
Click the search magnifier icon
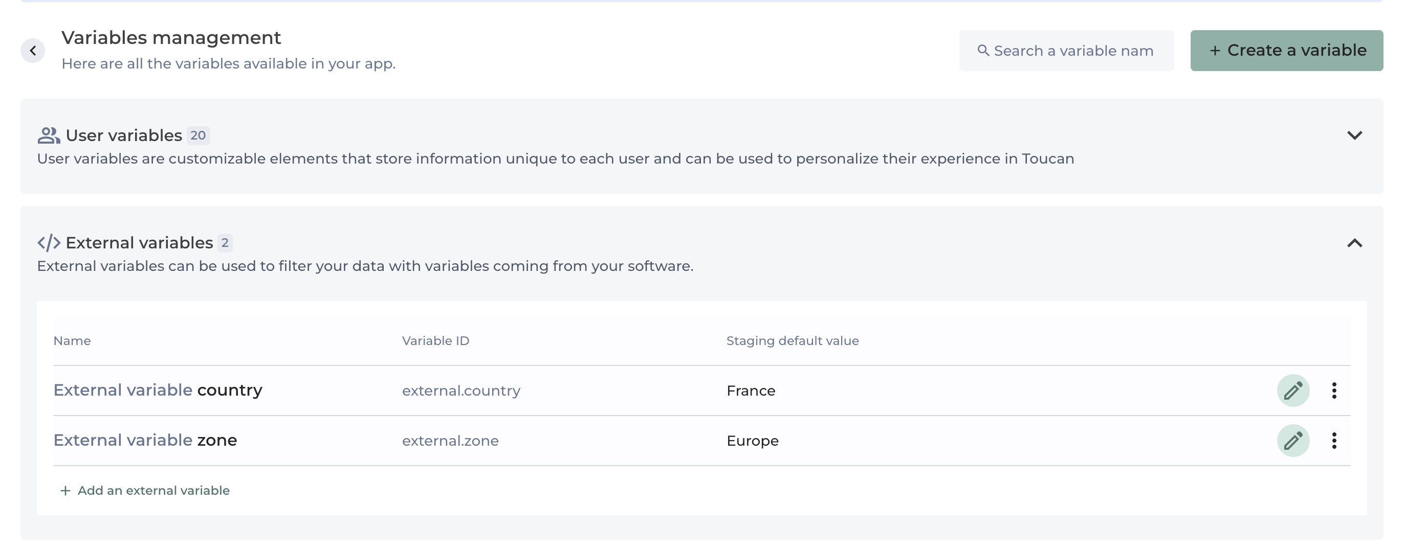983,51
